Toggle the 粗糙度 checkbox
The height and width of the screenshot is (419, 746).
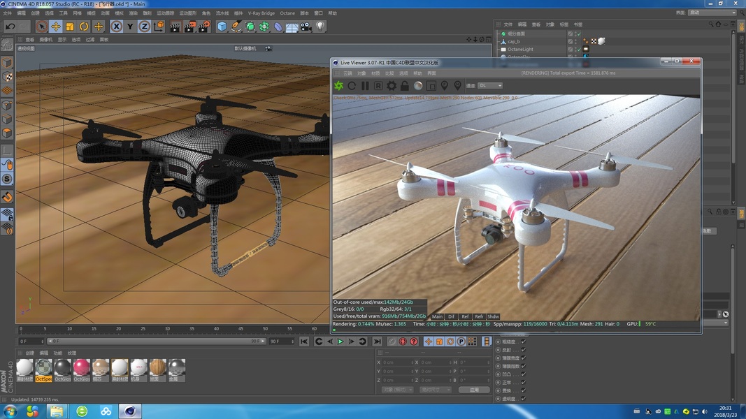click(x=524, y=341)
